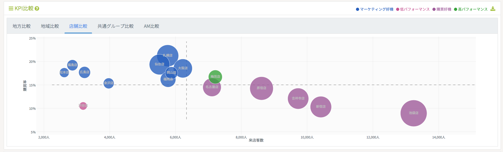Click the 25% y-axis label

pos(32,38)
